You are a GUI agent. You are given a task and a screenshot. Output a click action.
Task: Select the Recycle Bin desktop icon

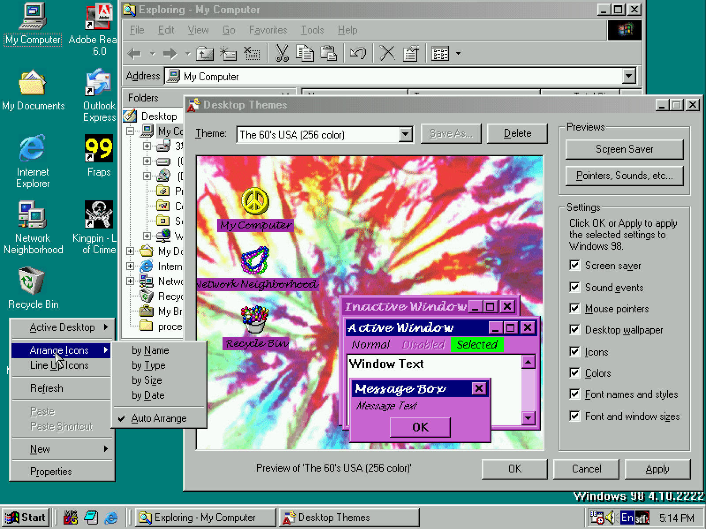pos(33,288)
